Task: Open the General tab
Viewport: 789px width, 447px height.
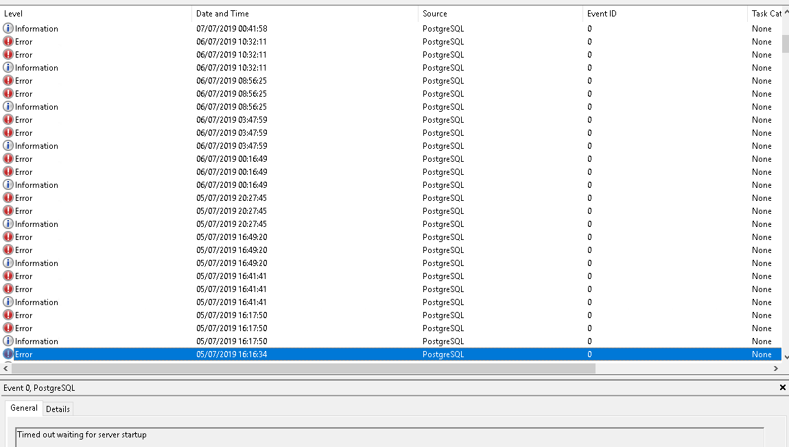Action: click(24, 409)
